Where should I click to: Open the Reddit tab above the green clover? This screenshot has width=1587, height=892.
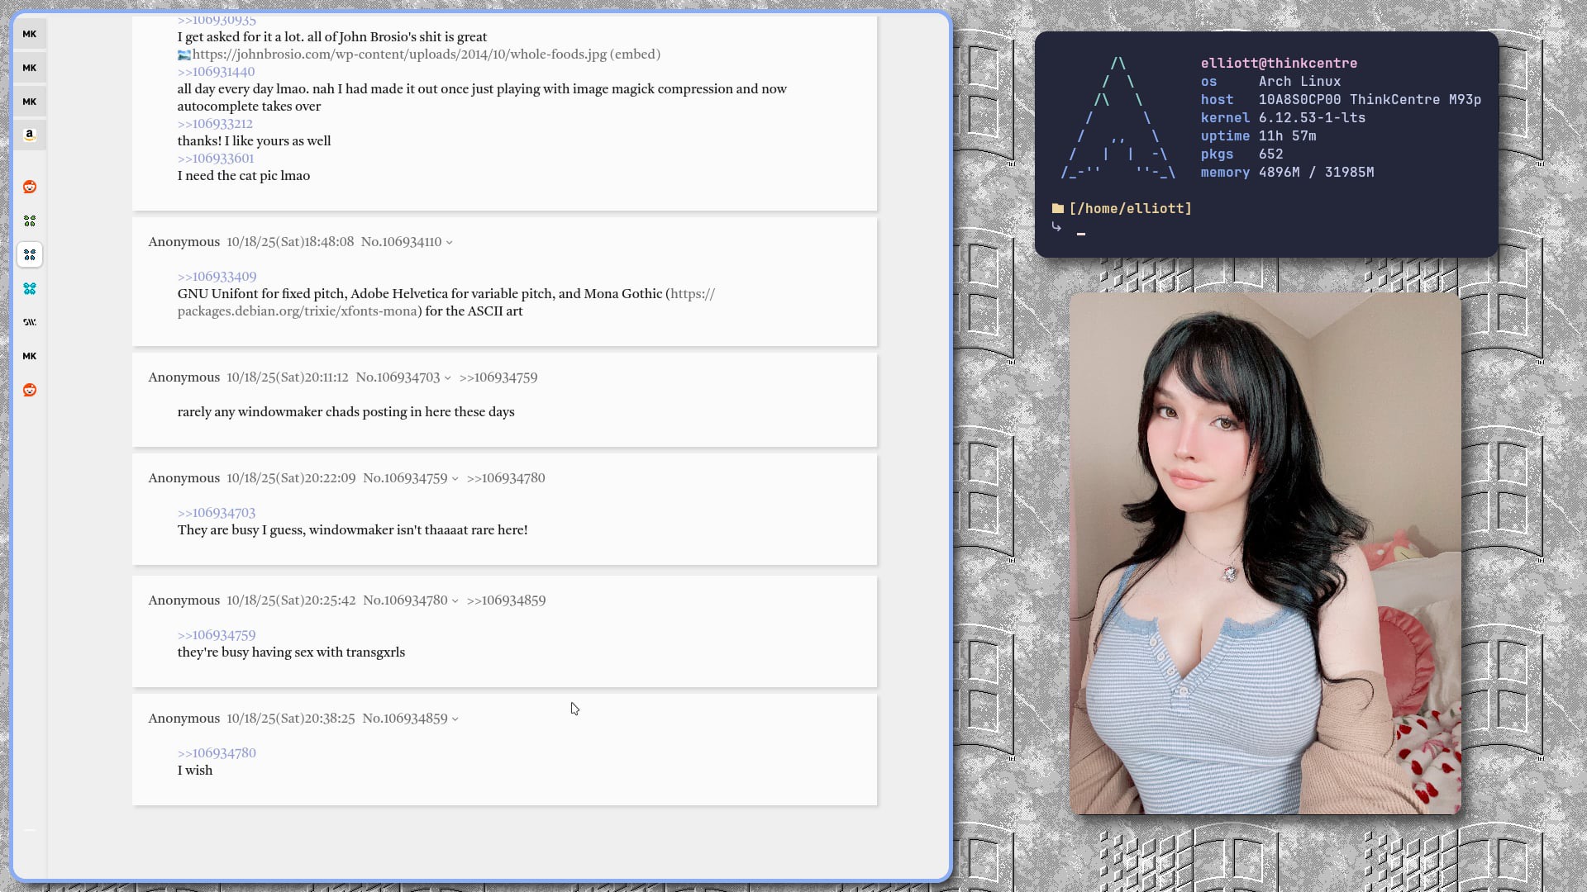pos(30,187)
